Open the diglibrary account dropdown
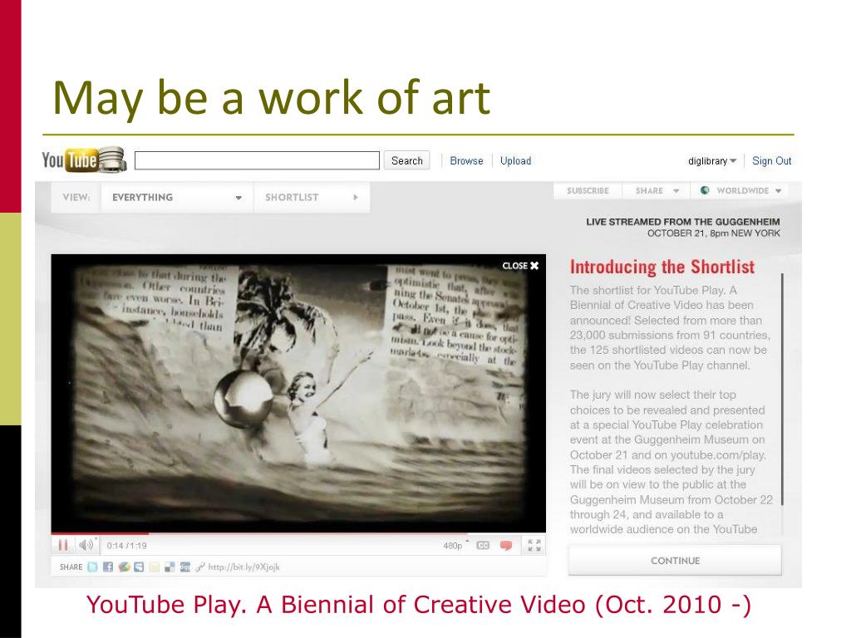 click(x=712, y=161)
